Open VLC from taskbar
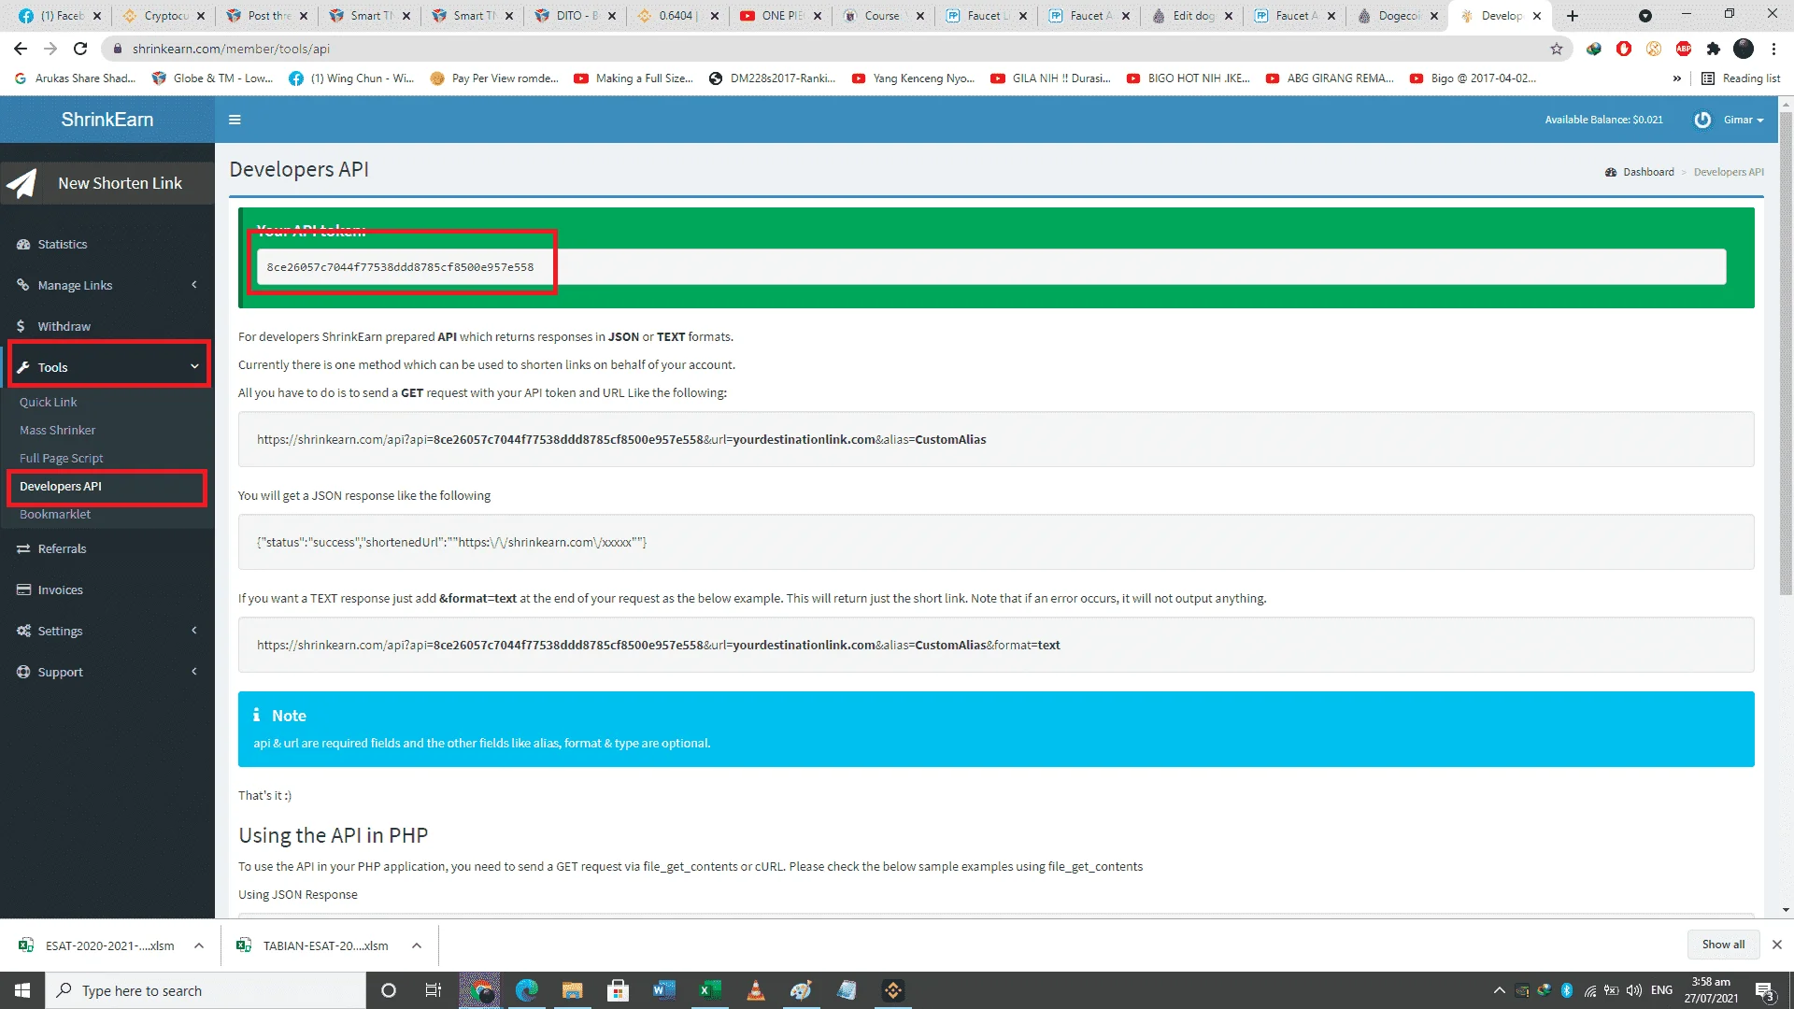 point(755,990)
